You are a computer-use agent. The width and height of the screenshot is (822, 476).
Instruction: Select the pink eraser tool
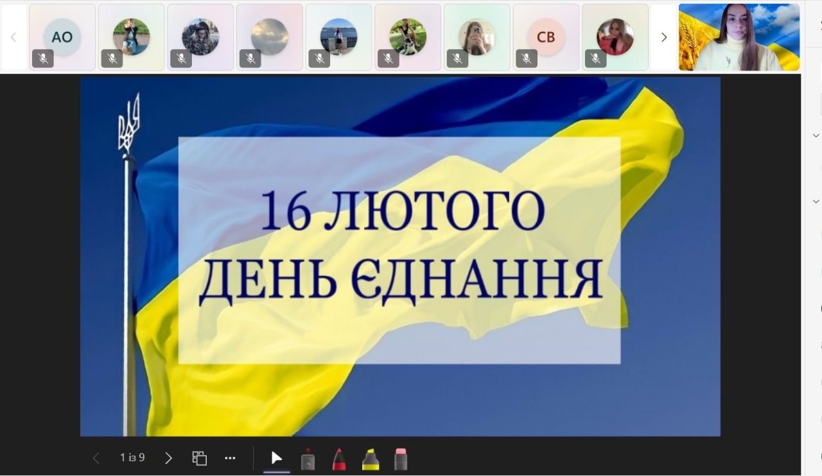point(401,459)
